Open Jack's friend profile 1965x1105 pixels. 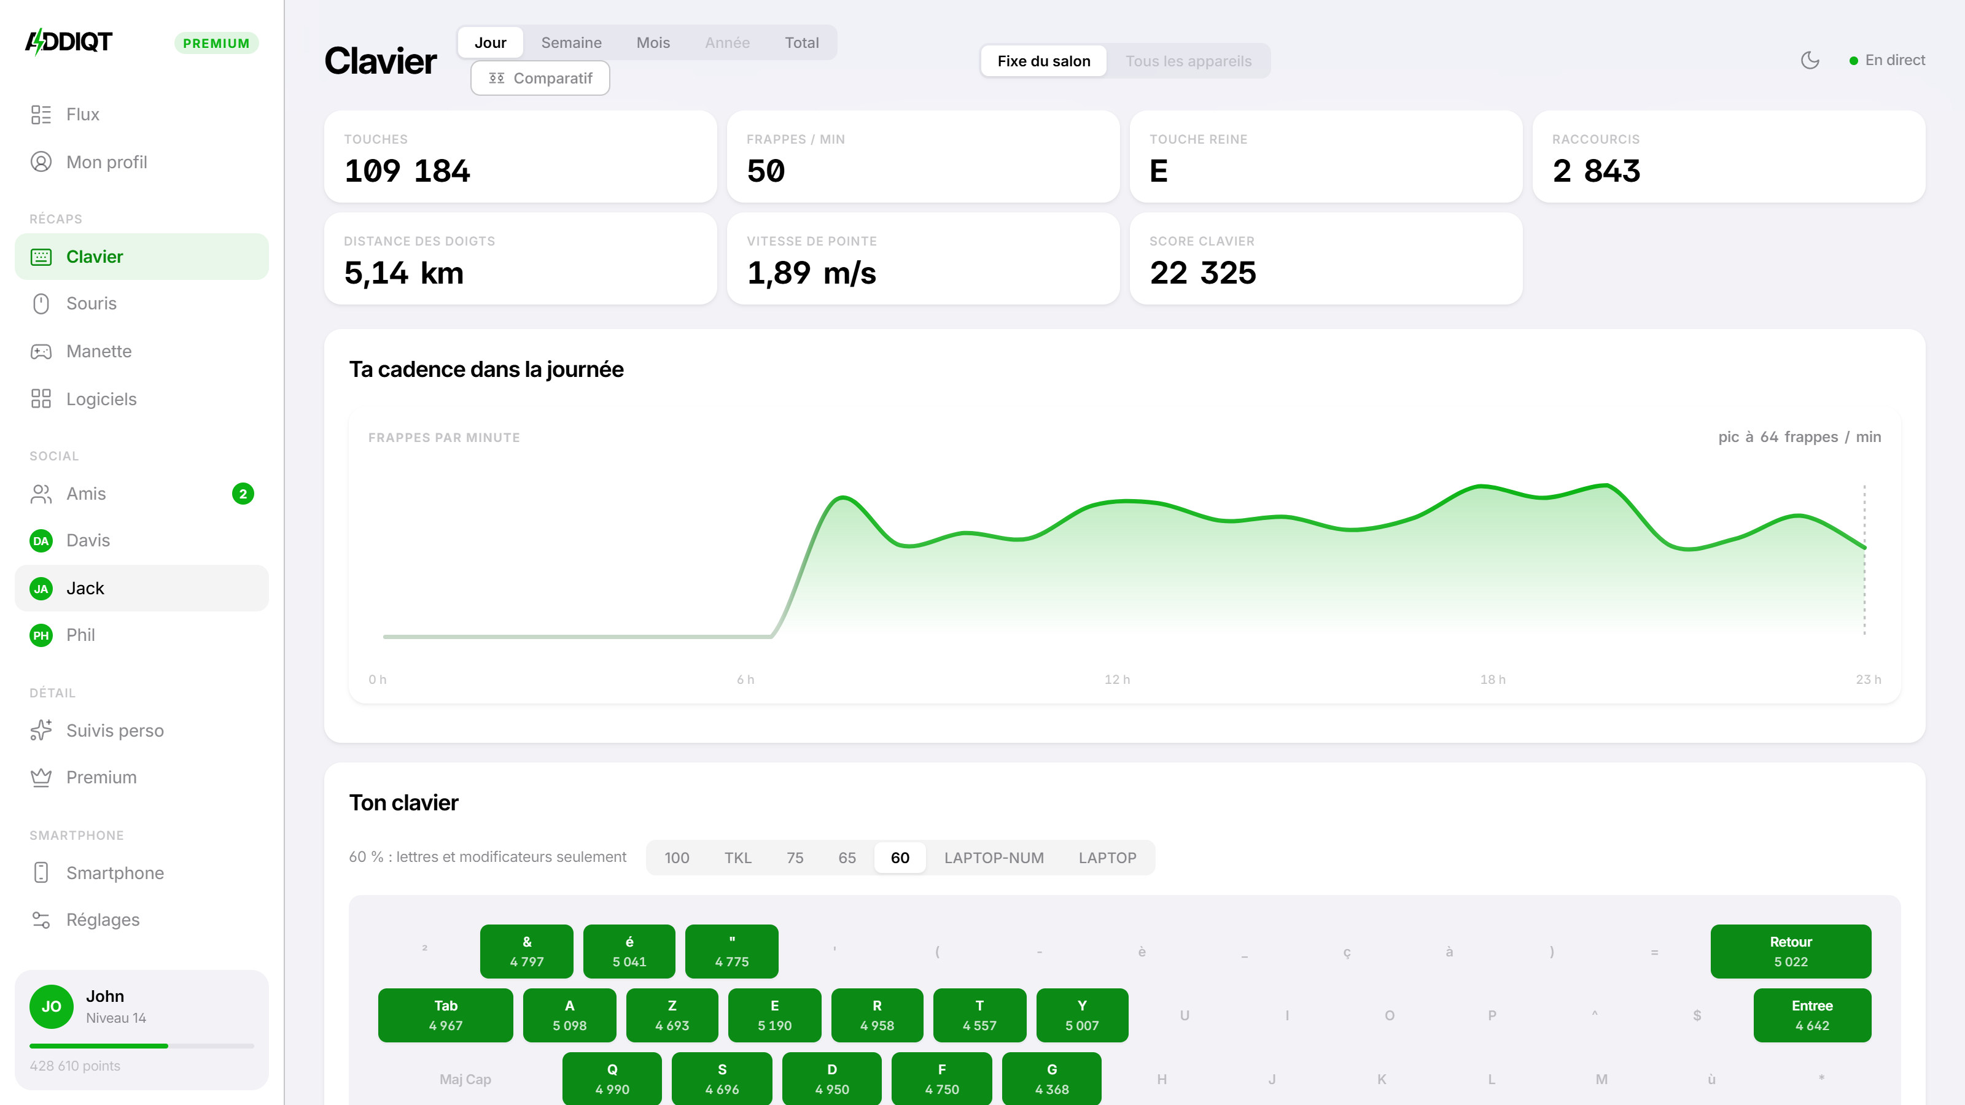(x=142, y=589)
